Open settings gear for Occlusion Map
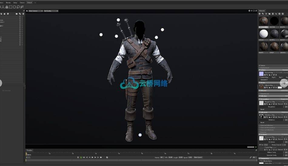The width and height of the screenshot is (288, 166). (x=265, y=139)
